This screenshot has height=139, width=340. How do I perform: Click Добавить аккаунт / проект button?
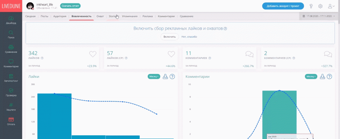coord(283,6)
